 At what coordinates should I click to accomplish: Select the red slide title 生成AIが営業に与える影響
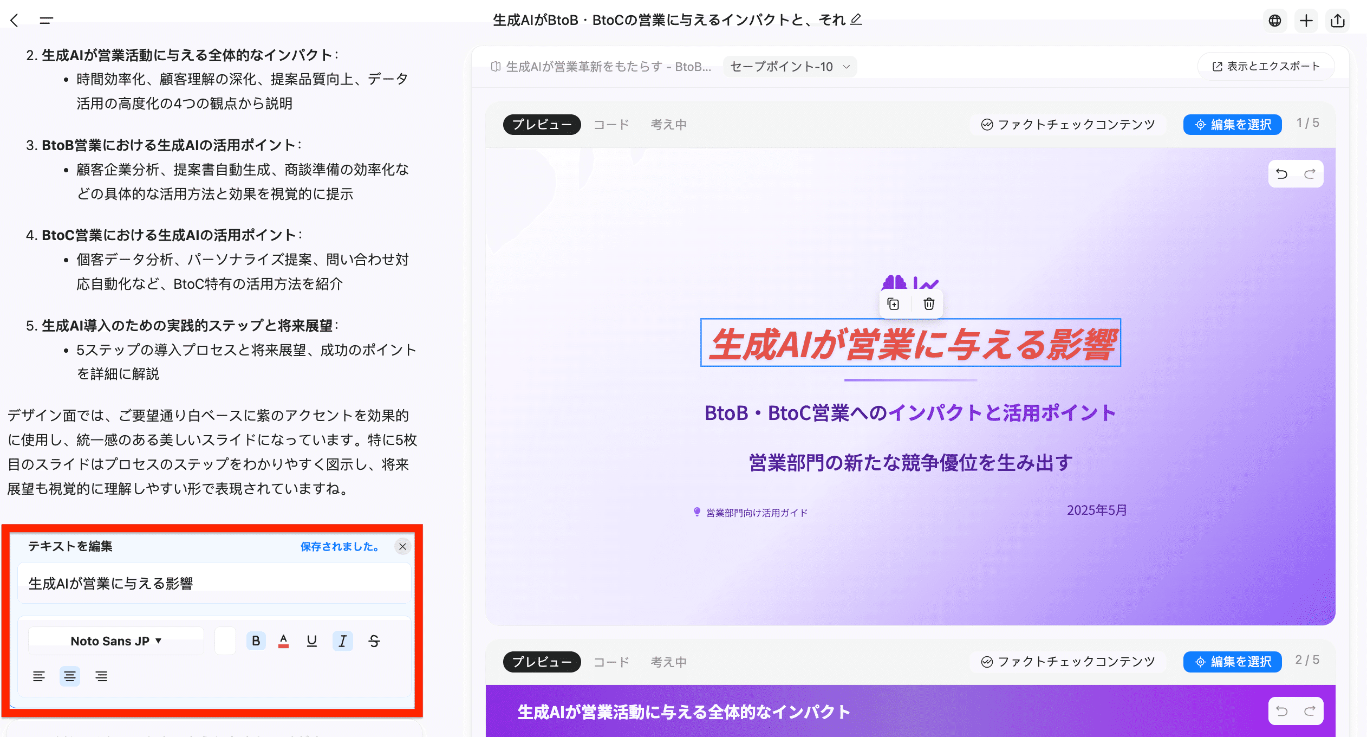[910, 342]
